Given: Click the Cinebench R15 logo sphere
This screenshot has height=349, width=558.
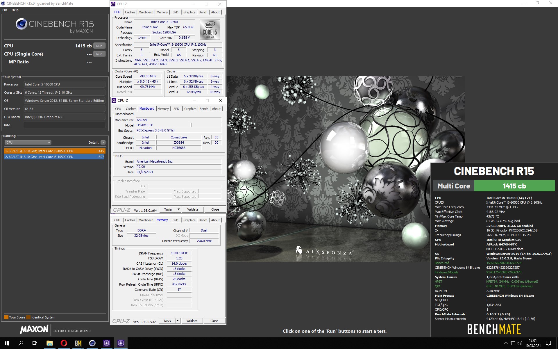Looking at the screenshot, I should pyautogui.click(x=22, y=24).
